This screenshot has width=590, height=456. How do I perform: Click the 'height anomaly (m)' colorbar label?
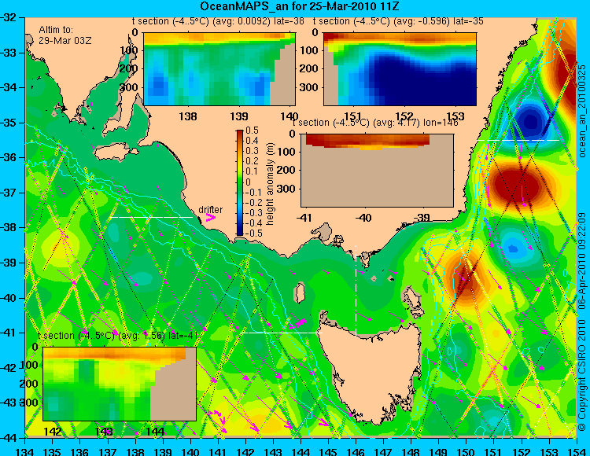[270, 184]
